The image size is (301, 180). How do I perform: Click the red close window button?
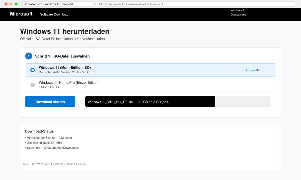[6, 4]
